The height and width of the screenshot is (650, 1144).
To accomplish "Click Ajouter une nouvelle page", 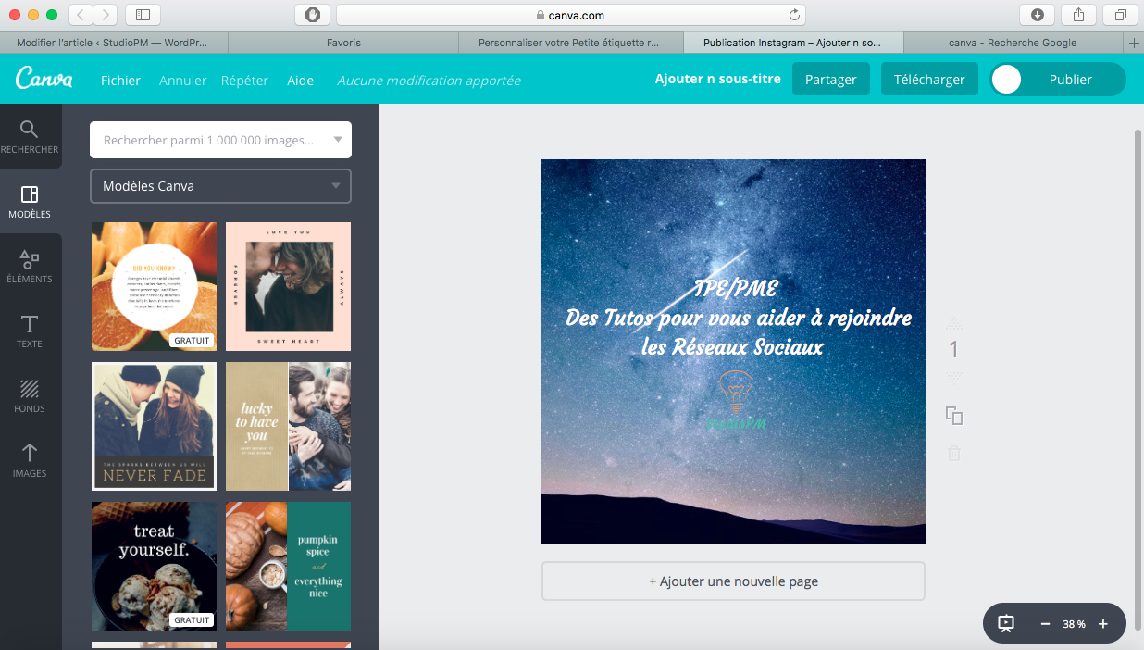I will coord(733,581).
